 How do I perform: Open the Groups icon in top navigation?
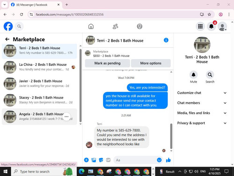pyautogui.click(x=139, y=26)
